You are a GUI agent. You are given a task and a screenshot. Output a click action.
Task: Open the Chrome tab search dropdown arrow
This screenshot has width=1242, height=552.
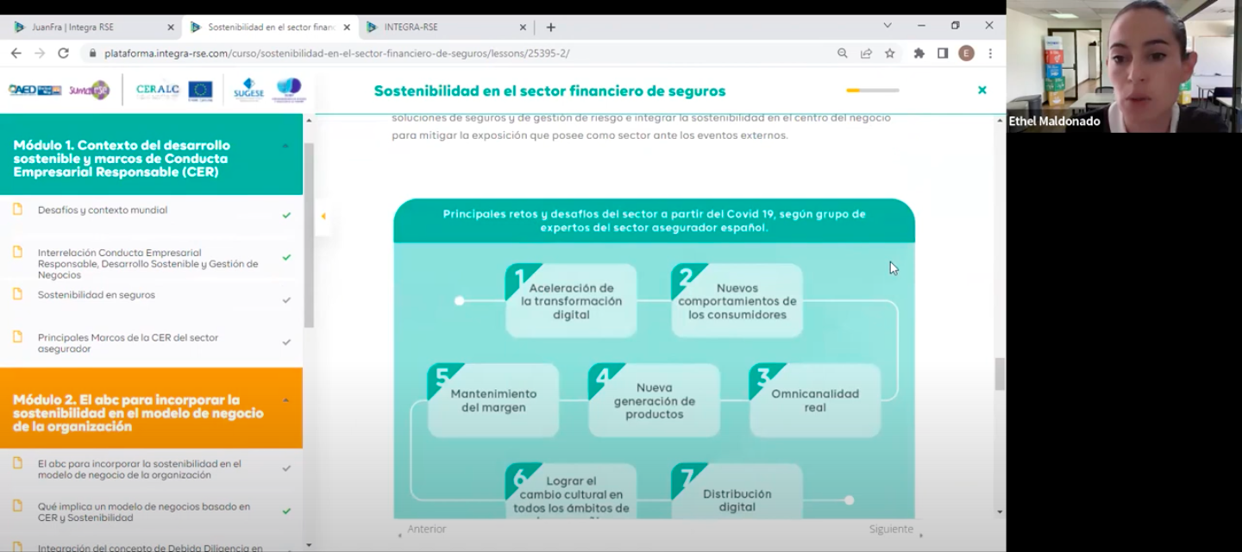click(x=887, y=25)
